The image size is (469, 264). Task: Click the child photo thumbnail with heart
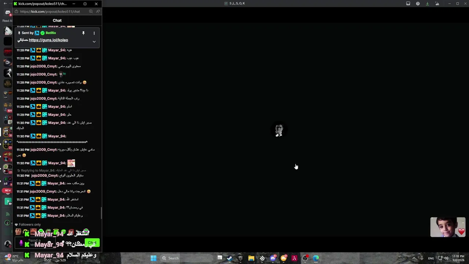click(x=448, y=227)
